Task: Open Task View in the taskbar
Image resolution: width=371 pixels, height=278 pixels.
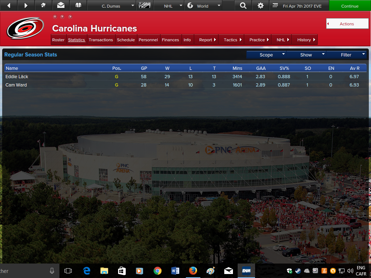Action: (x=68, y=271)
